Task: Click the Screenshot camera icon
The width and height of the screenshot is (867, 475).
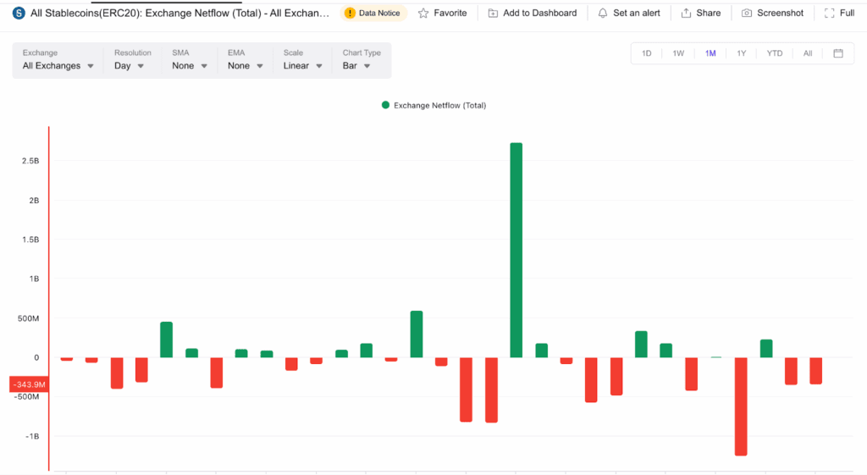Action: click(x=747, y=14)
